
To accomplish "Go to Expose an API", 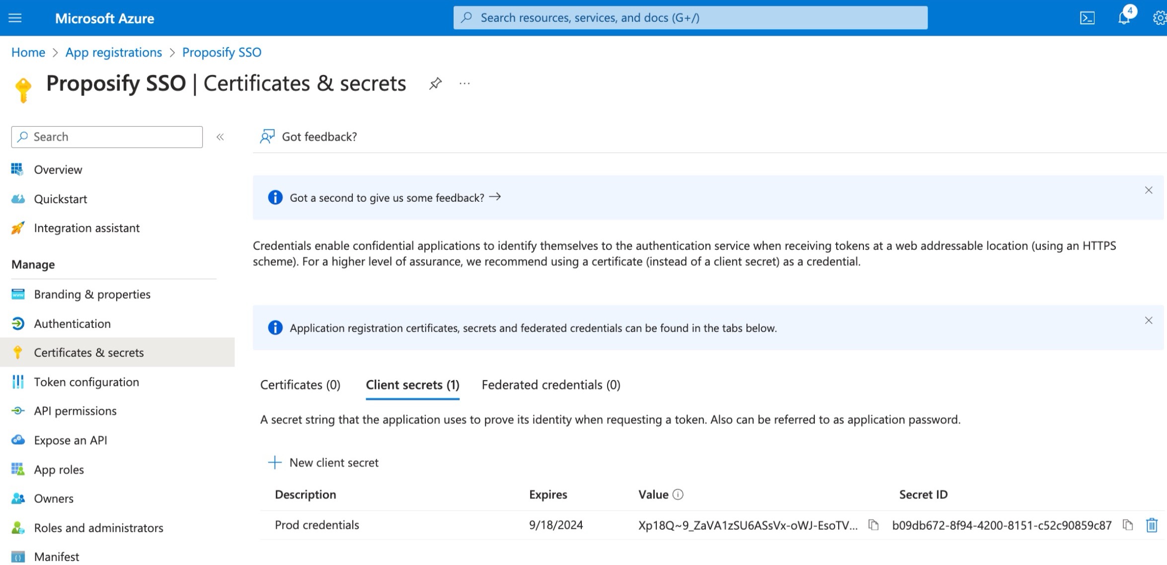I will 71,440.
